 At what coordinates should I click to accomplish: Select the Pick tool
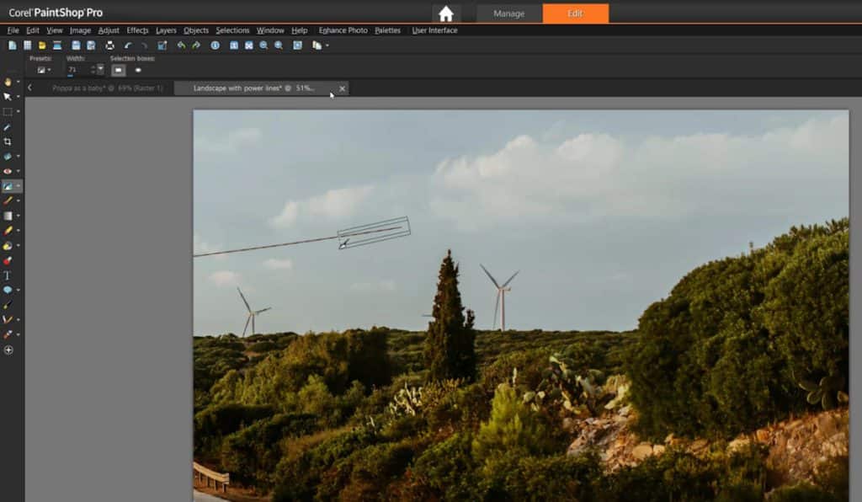[x=8, y=98]
